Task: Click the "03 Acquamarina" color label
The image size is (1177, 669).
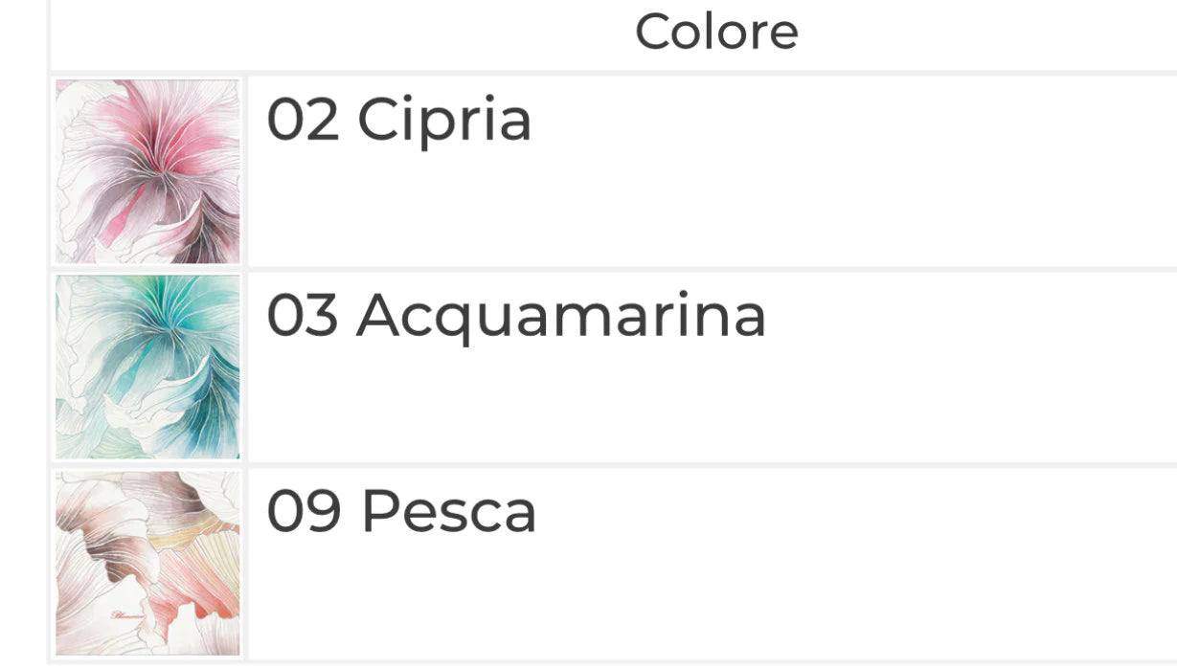Action: pyautogui.click(x=516, y=316)
